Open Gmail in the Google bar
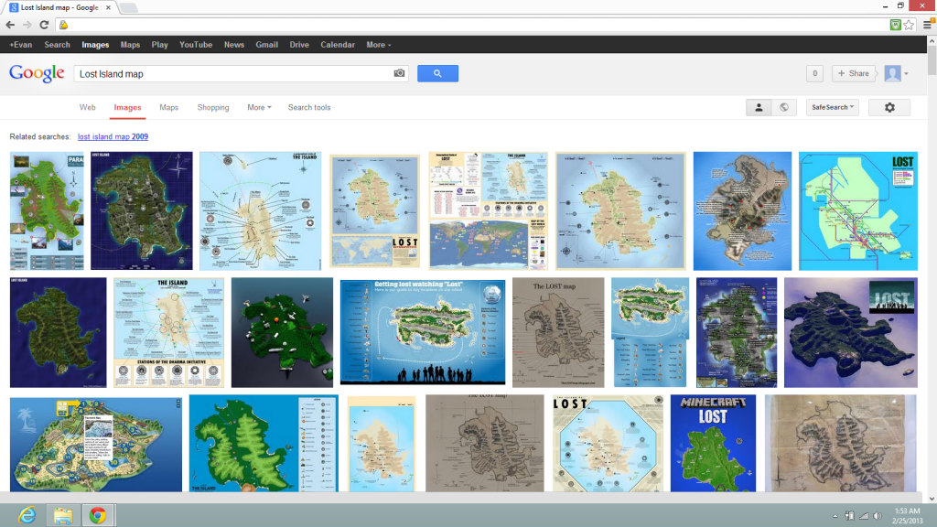This screenshot has height=527, width=937. pos(266,45)
